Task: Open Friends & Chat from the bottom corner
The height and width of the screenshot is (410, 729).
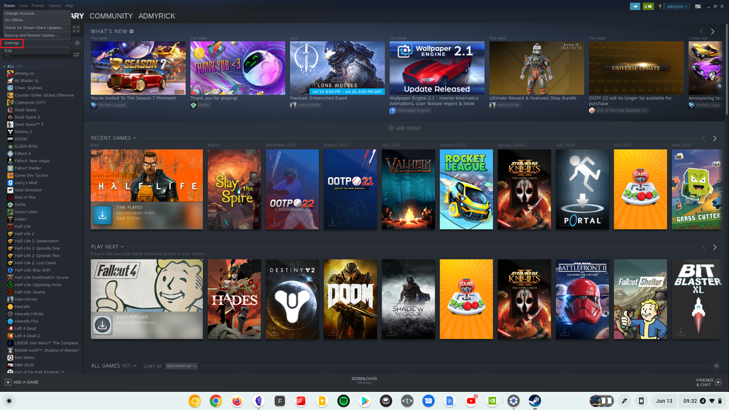Action: [x=707, y=382]
